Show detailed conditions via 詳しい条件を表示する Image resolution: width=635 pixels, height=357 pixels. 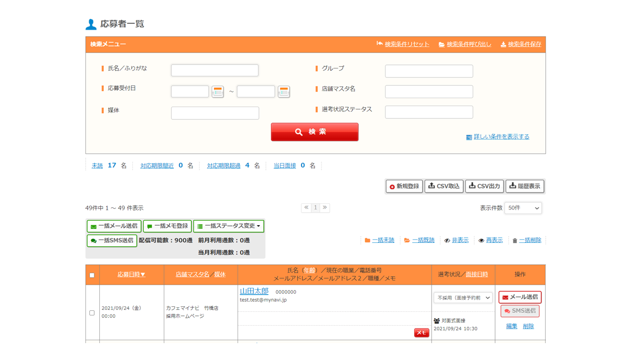click(x=501, y=137)
